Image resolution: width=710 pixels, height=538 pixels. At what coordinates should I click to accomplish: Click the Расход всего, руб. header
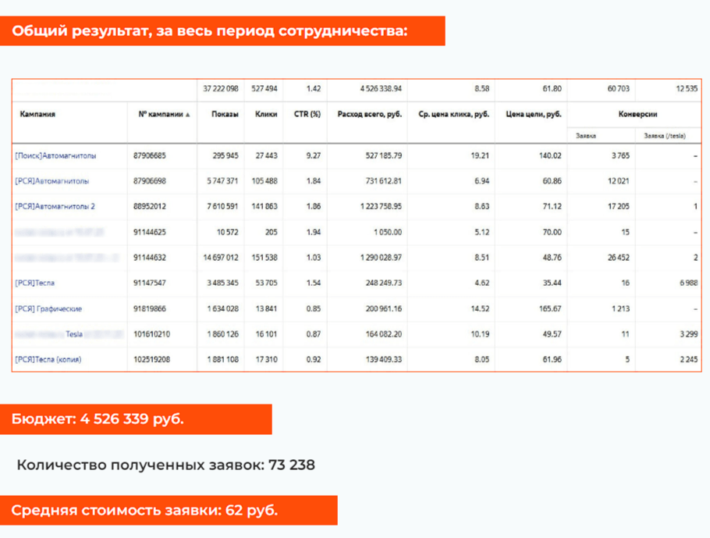click(x=370, y=114)
